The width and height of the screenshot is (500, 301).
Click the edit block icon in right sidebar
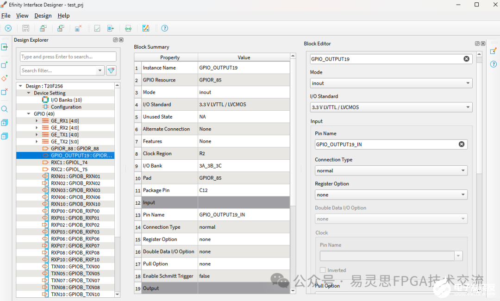click(493, 51)
